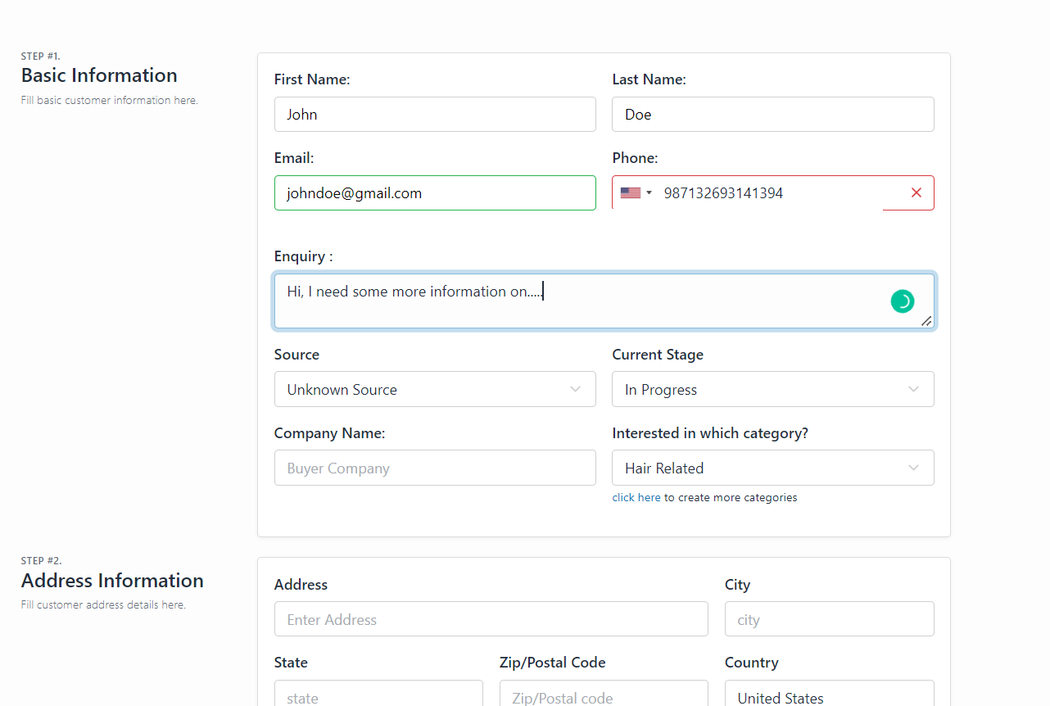Clear the phone number with the red X icon
Image resolution: width=1050 pixels, height=706 pixels.
pos(916,192)
